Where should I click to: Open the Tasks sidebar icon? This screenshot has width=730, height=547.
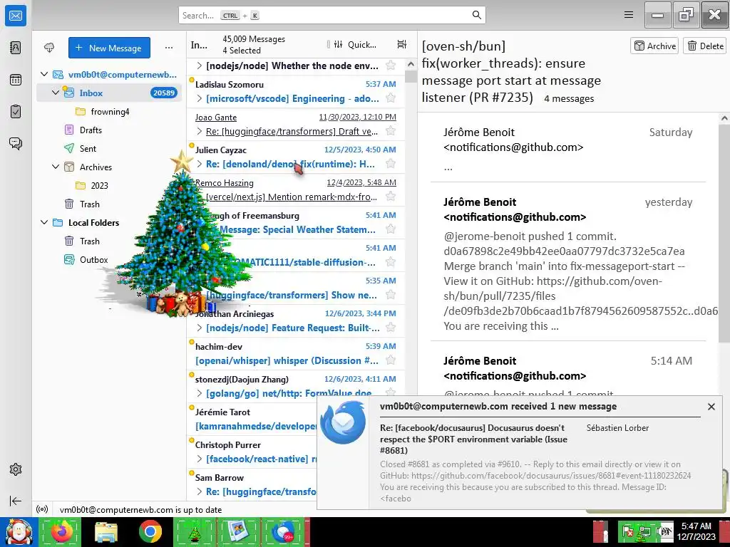click(16, 112)
